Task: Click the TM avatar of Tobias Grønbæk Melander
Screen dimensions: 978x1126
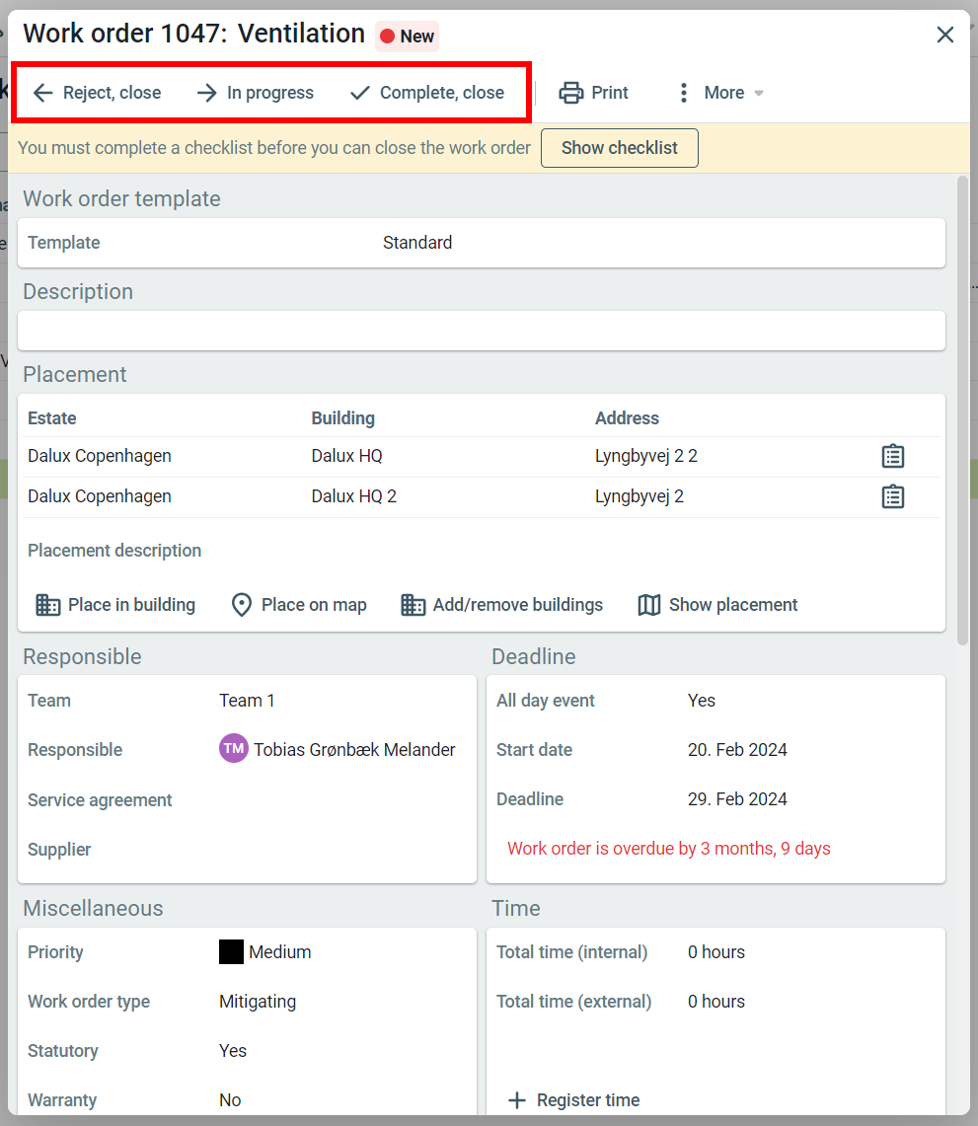Action: point(233,749)
